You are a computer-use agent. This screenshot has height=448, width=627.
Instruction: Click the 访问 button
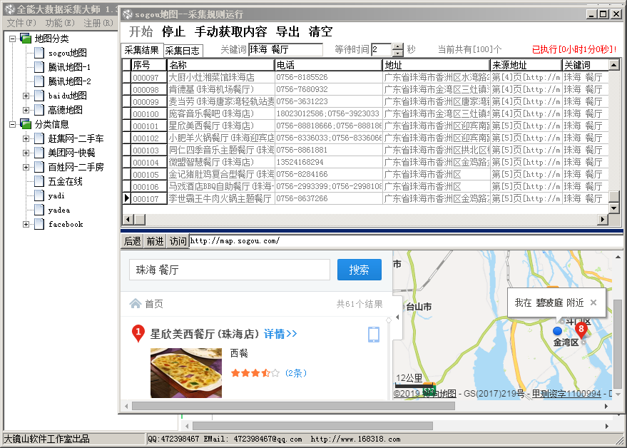(x=178, y=241)
